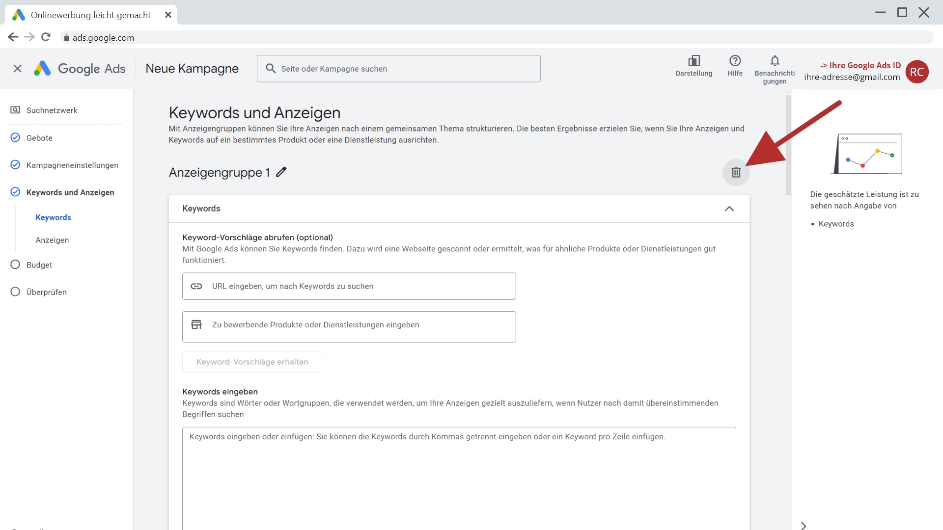The width and height of the screenshot is (943, 530).
Task: Click Keyword-Vorschläge erhalten
Action: 252,362
